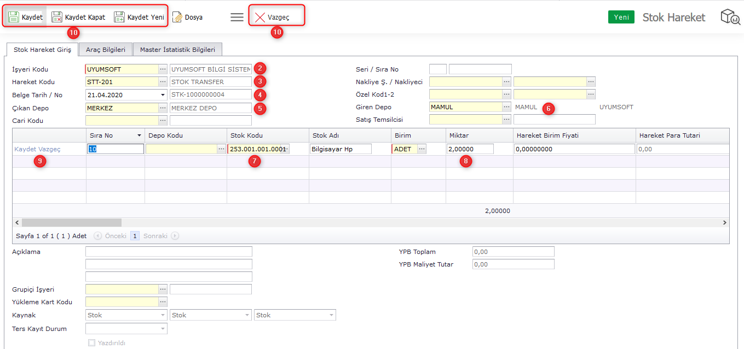
Task: Click the Miktar quantity input field
Action: click(x=470, y=149)
